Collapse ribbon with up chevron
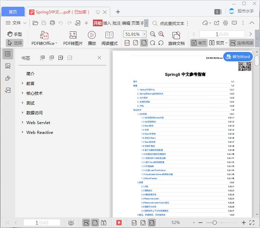 tap(252, 23)
